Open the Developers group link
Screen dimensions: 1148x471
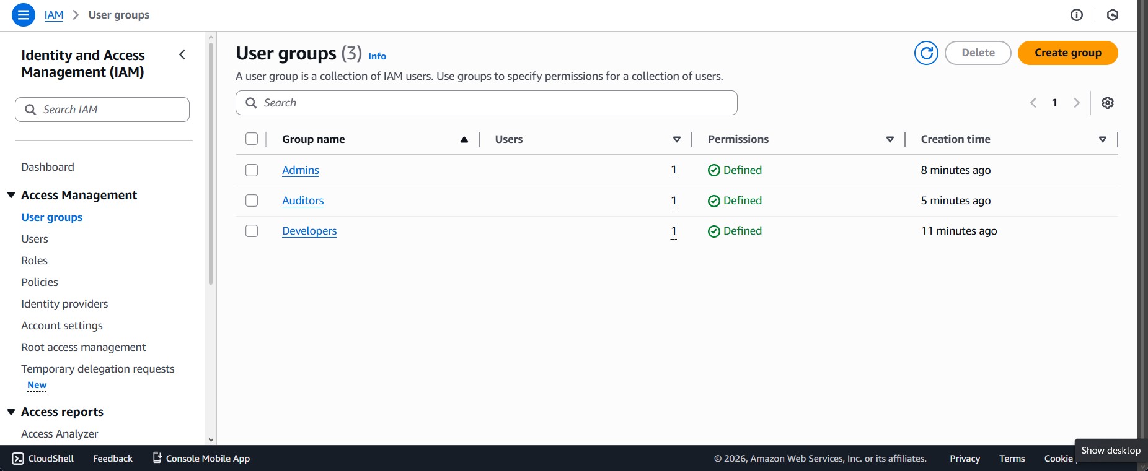pyautogui.click(x=309, y=231)
